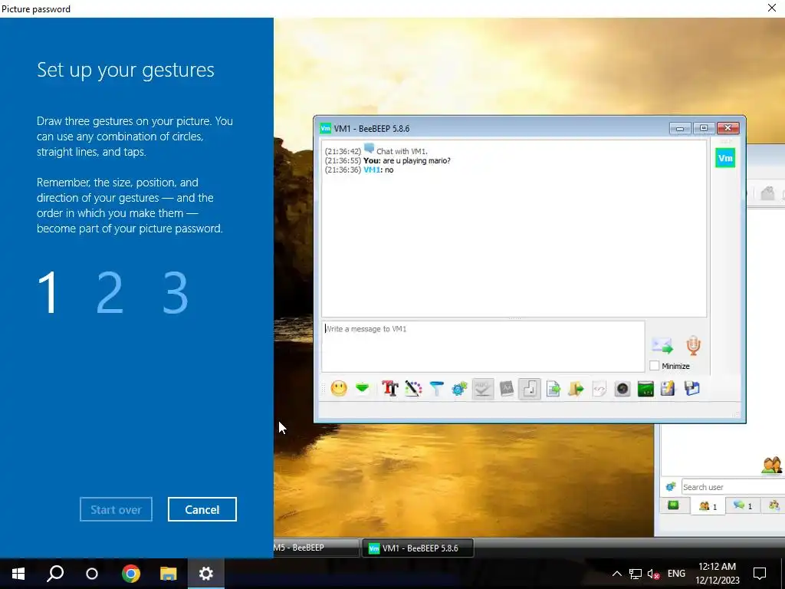Click the Cortana circle icon
785x589 pixels.
pos(92,574)
